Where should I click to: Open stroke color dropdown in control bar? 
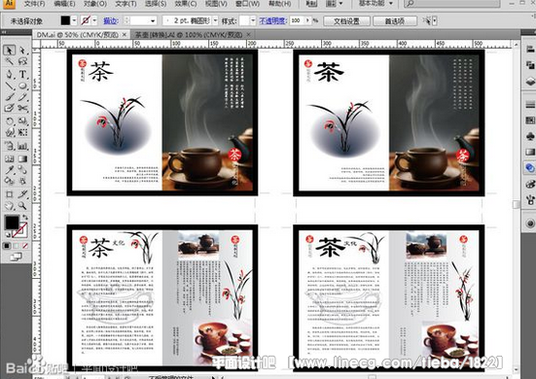click(x=94, y=20)
